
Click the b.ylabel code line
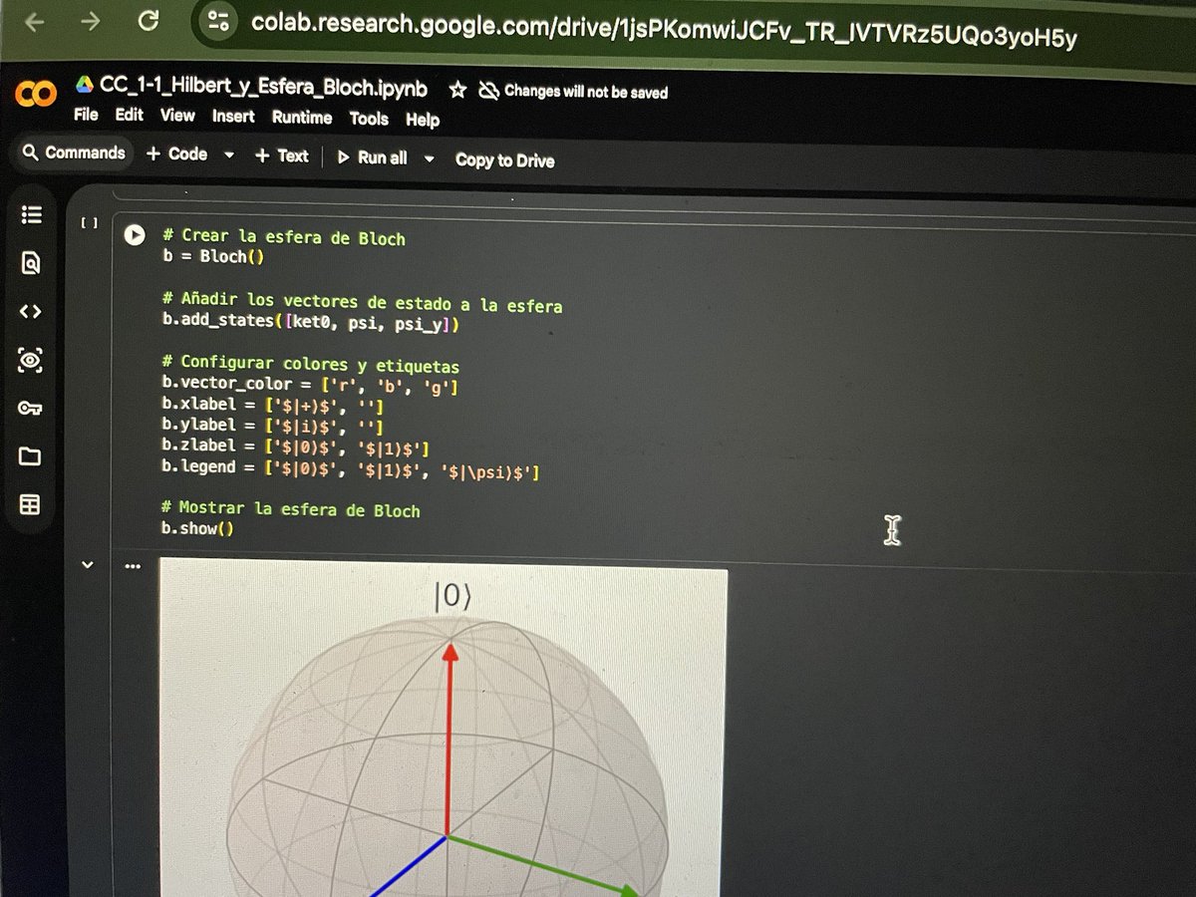point(273,426)
